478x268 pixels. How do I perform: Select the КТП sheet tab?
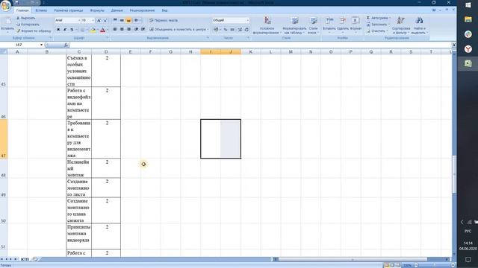[x=25, y=259]
